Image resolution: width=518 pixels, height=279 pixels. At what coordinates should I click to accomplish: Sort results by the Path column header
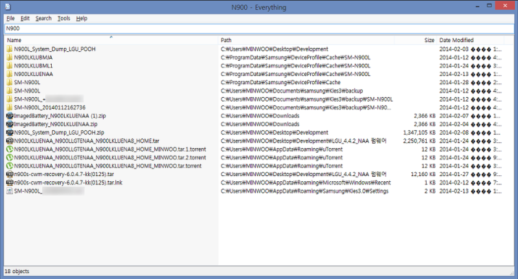coord(306,40)
